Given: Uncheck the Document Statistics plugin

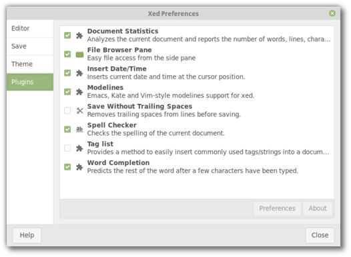Looking at the screenshot, I should pos(67,35).
